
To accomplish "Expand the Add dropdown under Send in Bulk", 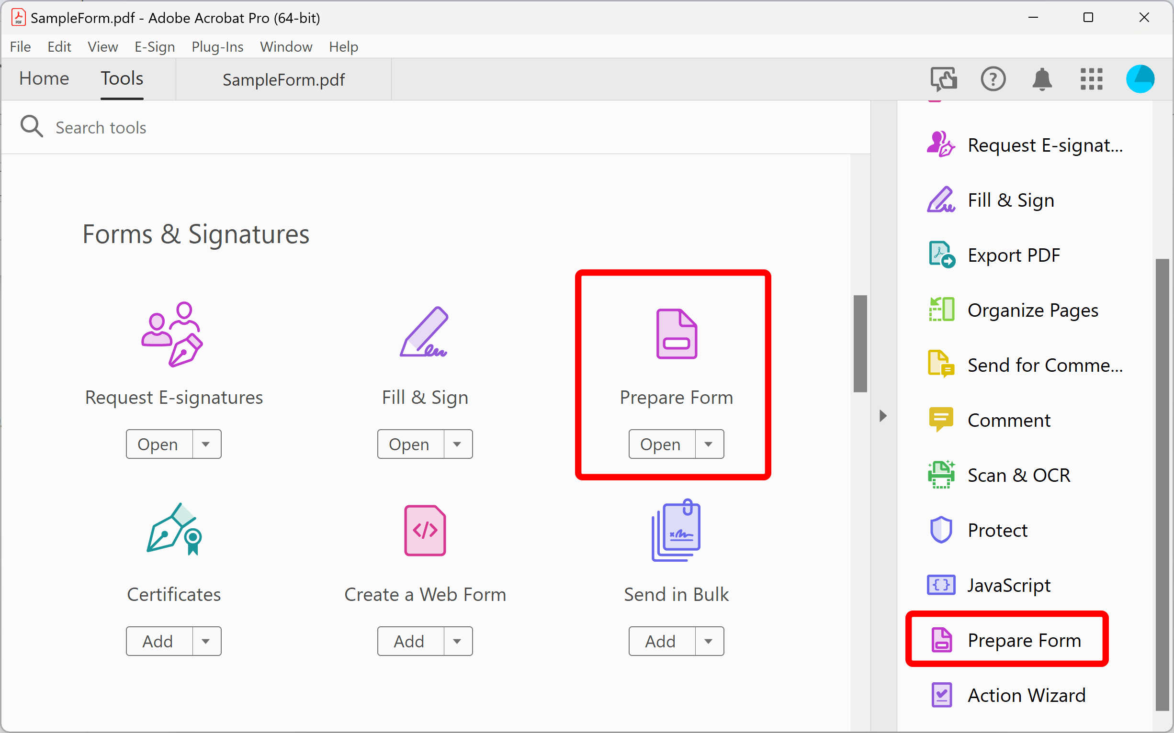I will 708,641.
